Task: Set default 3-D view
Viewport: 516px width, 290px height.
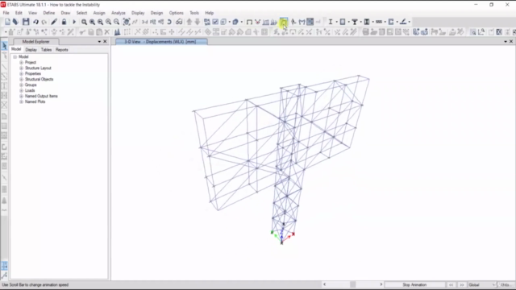Action: point(145,22)
